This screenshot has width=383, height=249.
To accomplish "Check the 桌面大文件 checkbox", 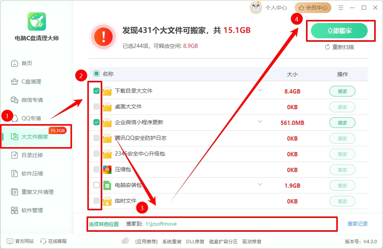I will [x=97, y=106].
